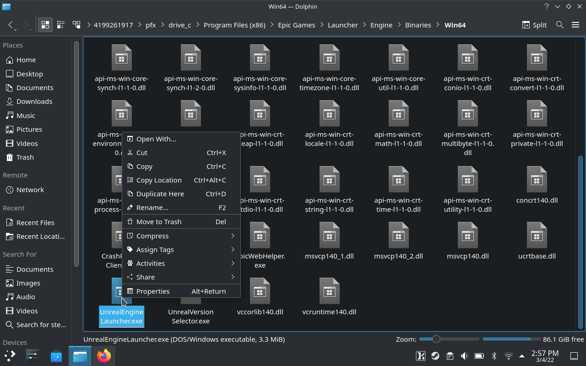
Task: Open the clipboard manager in the tray
Action: pos(450,356)
